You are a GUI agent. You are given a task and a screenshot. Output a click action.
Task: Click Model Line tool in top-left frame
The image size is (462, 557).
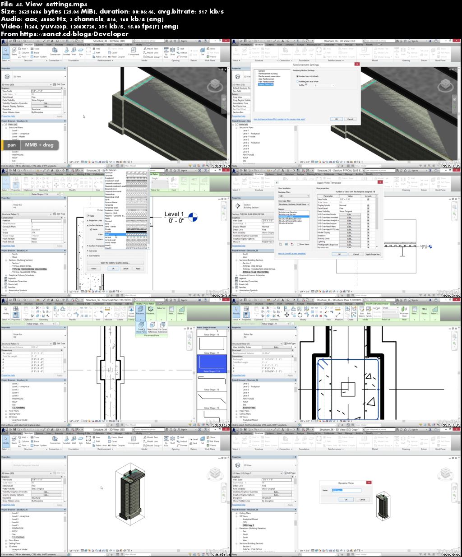(x=152, y=53)
